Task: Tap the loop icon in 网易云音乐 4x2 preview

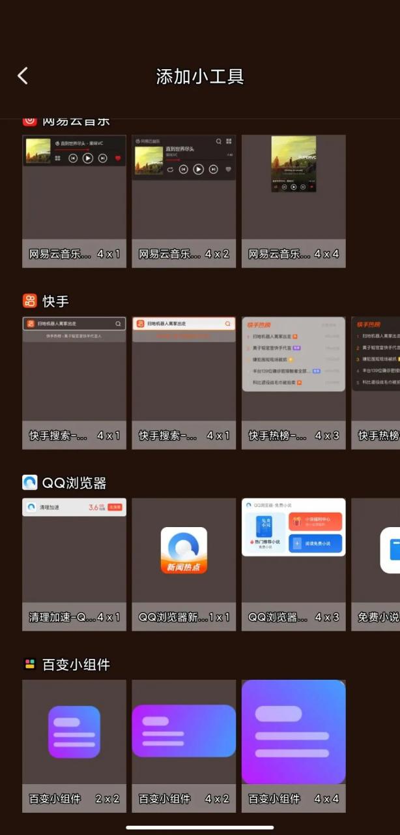Action: (x=170, y=169)
